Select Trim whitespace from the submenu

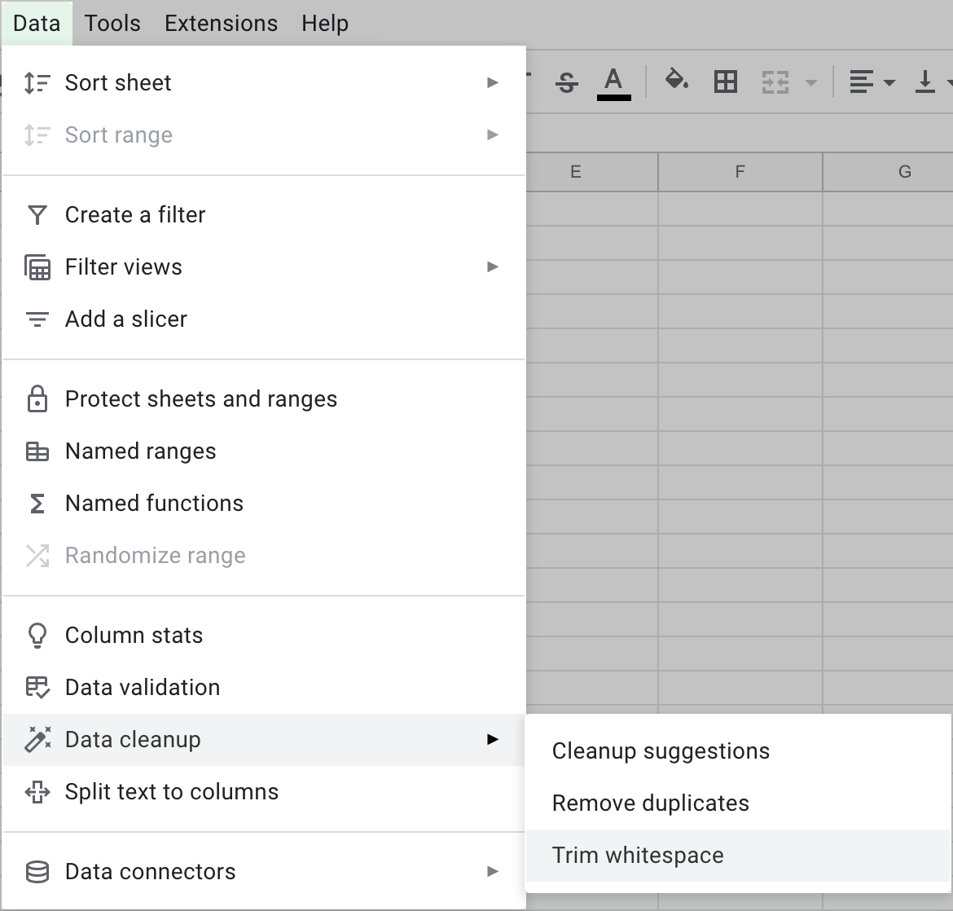coord(638,855)
